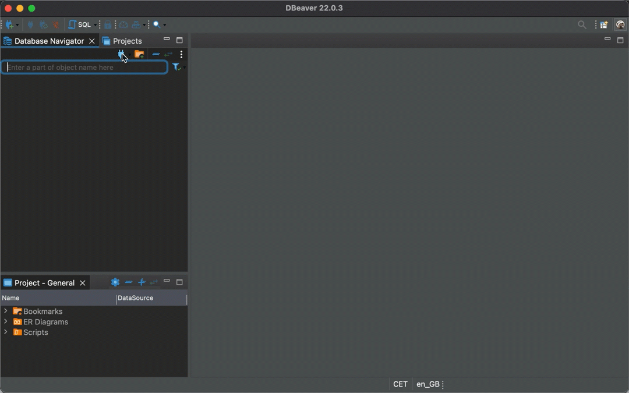Click the en_GB locale in status bar
Image resolution: width=629 pixels, height=393 pixels.
427,384
